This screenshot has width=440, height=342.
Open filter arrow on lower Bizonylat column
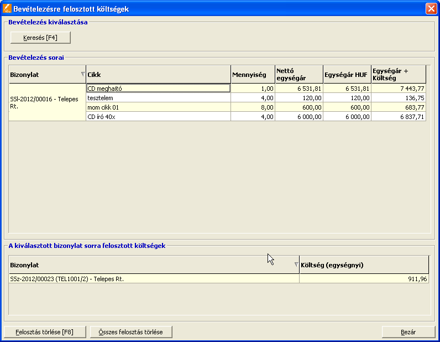[296, 265]
